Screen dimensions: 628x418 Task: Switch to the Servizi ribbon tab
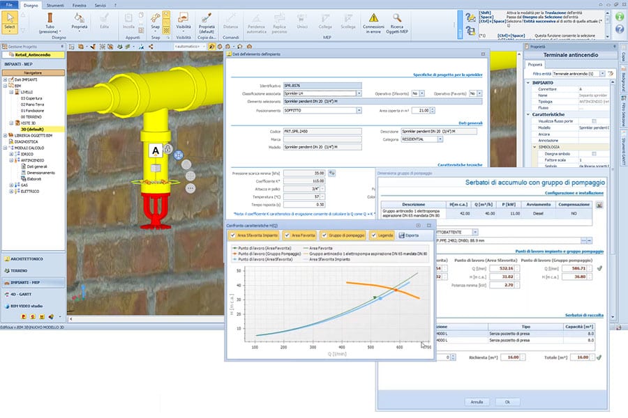(x=100, y=5)
